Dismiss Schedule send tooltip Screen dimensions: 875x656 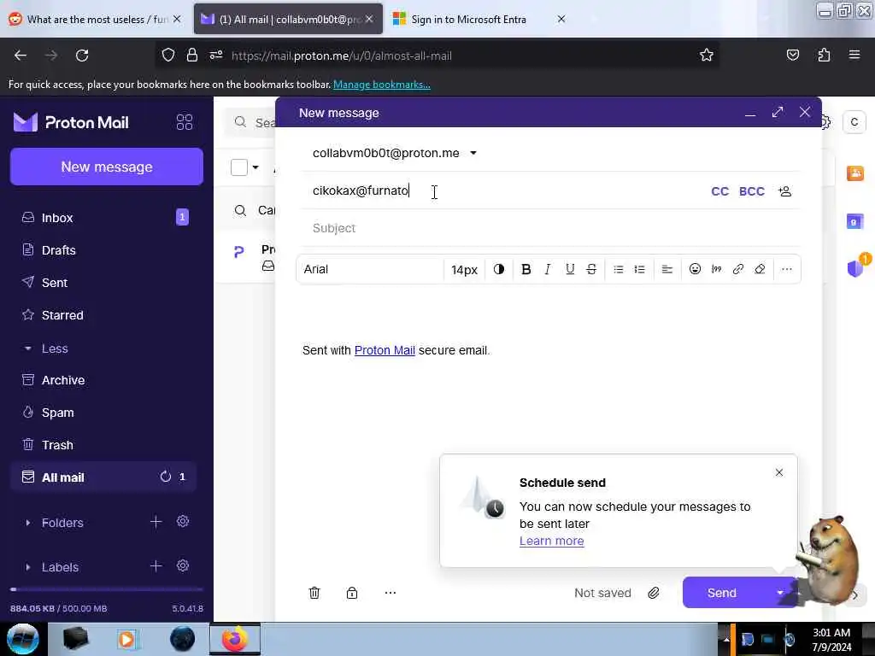click(779, 472)
